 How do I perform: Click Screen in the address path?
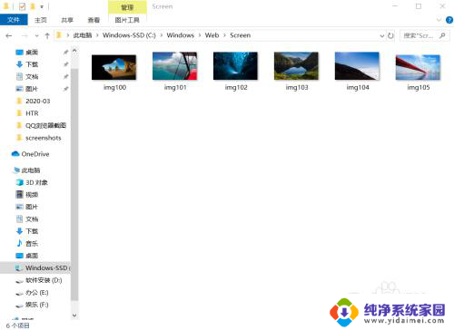240,35
